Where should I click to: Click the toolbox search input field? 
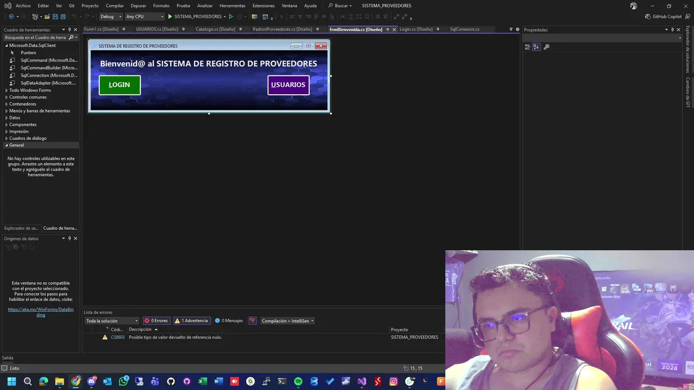coord(35,37)
